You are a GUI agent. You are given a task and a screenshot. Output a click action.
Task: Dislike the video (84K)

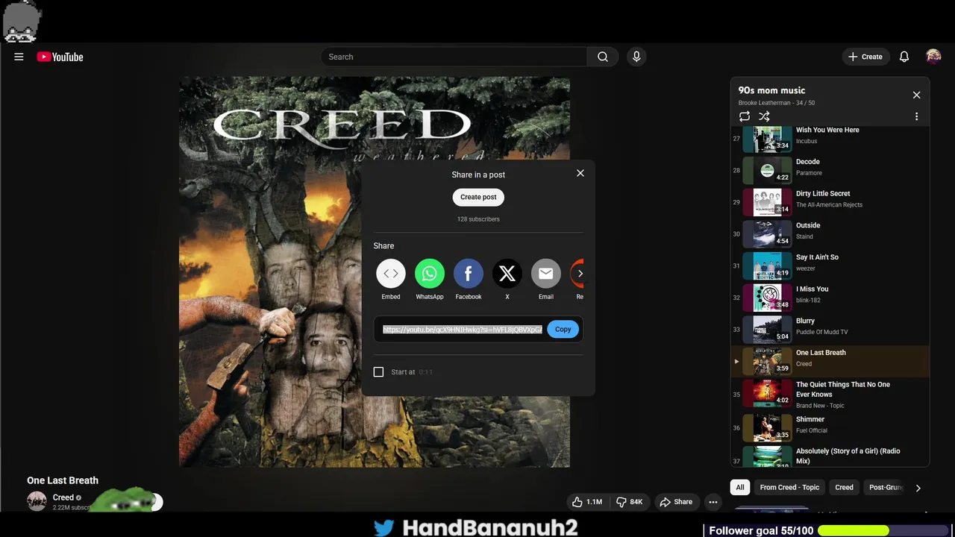tap(629, 502)
